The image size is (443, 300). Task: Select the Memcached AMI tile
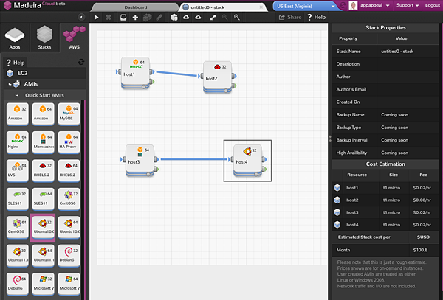(43, 142)
